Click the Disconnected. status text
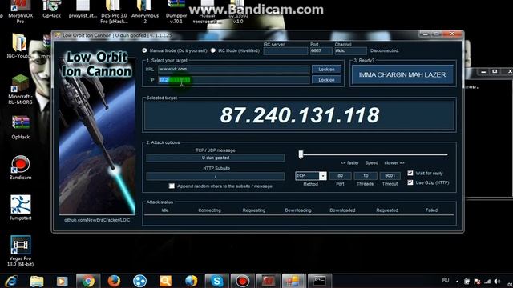The image size is (513, 288). 385,50
